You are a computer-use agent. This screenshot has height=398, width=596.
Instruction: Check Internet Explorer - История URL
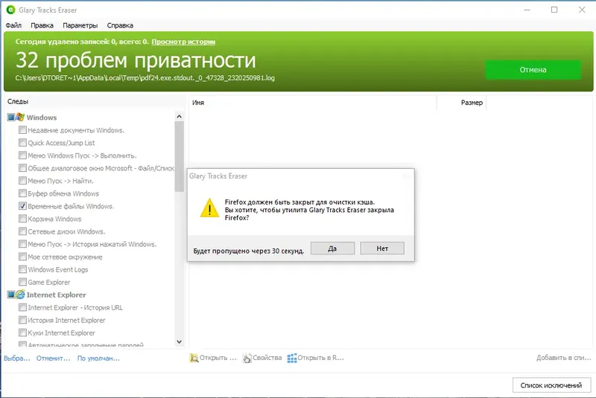[x=22, y=307]
